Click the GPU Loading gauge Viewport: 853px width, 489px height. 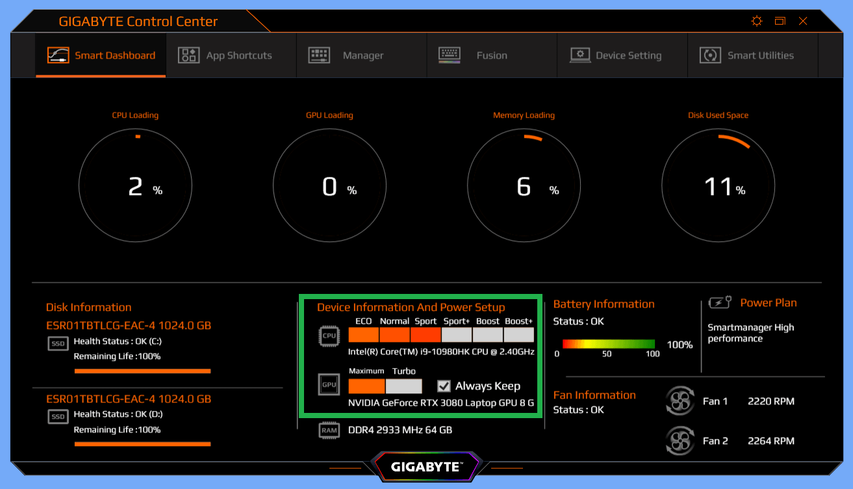coord(329,185)
